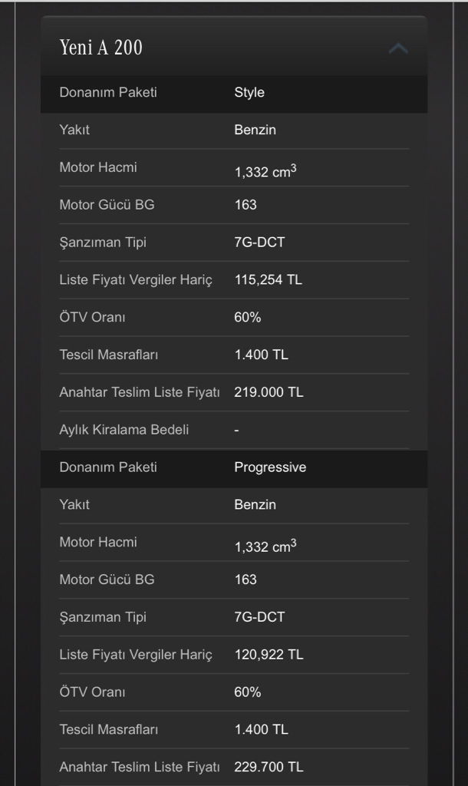Click the Progressive package Motor Hacmi value
Screen dimensions: 468x786
click(265, 545)
